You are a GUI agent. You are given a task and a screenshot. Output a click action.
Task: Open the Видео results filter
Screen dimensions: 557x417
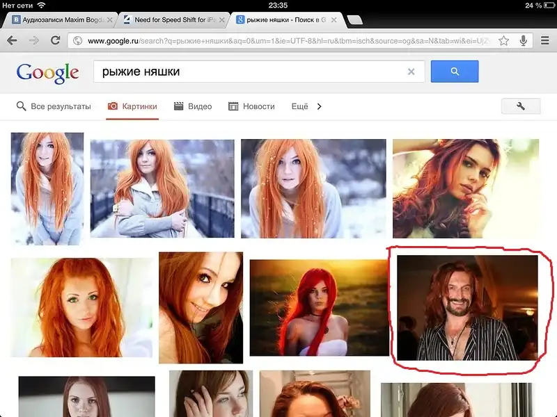point(193,106)
